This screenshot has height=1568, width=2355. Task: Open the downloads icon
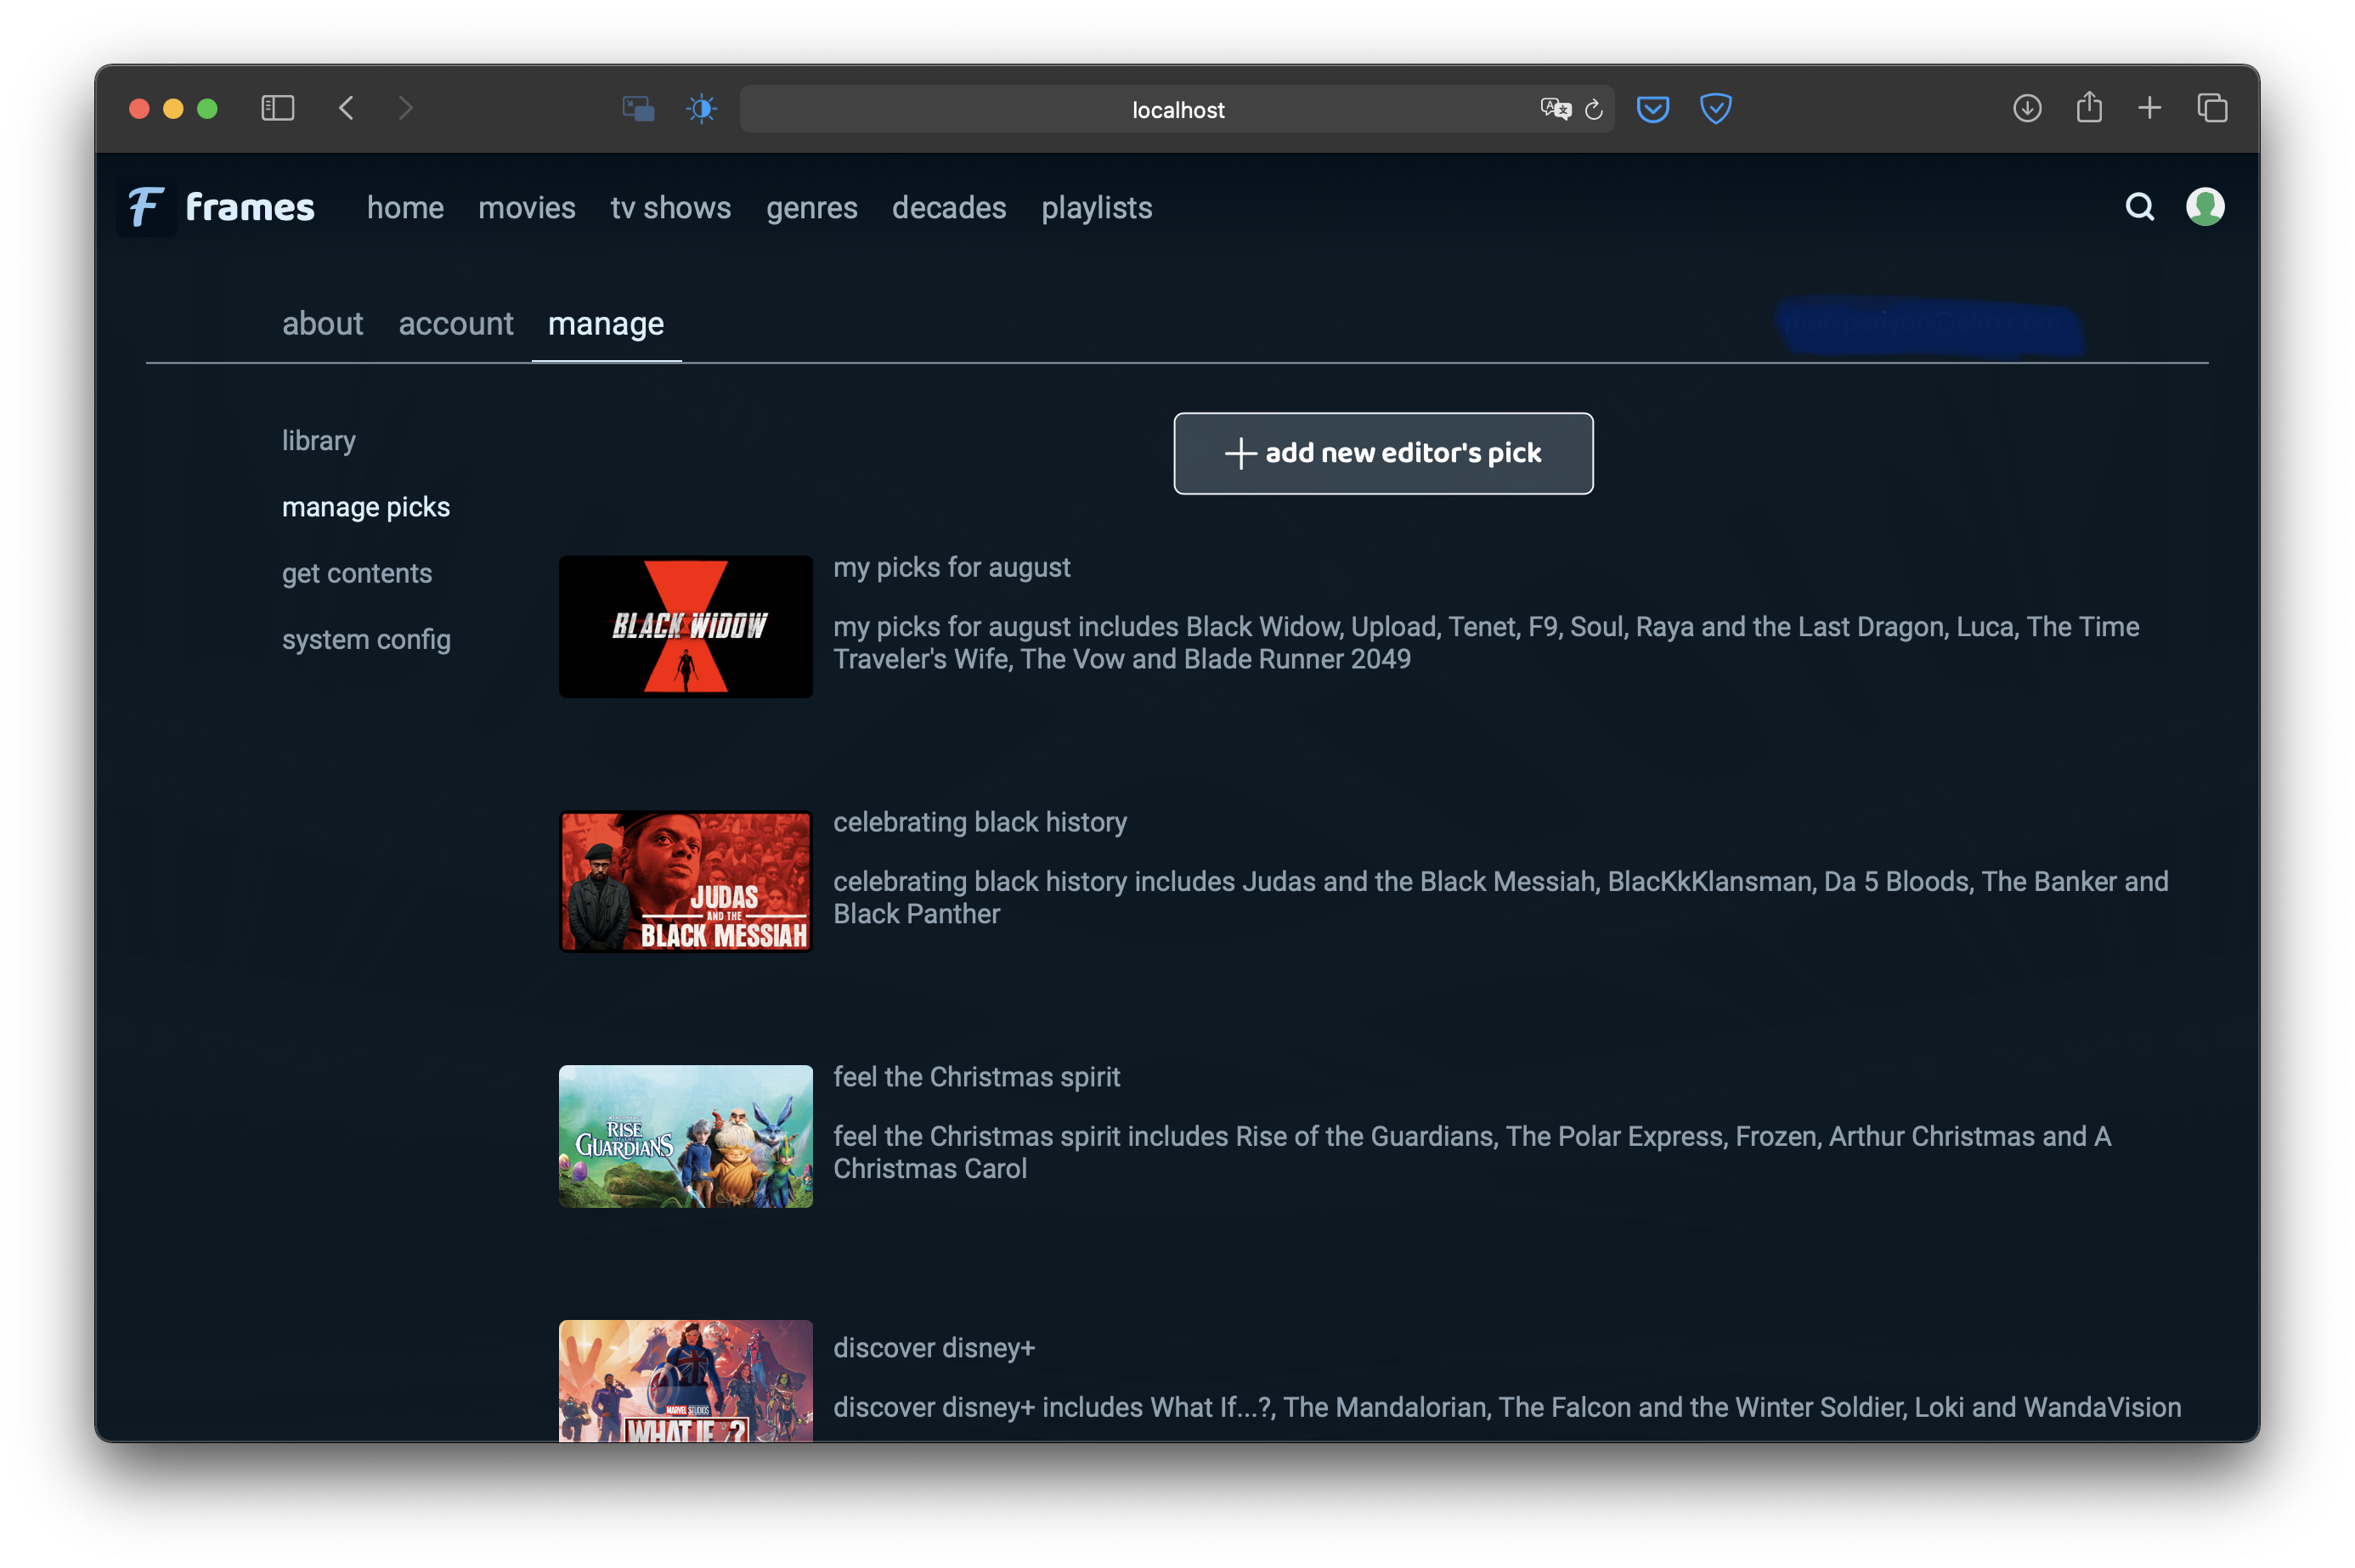point(2026,108)
